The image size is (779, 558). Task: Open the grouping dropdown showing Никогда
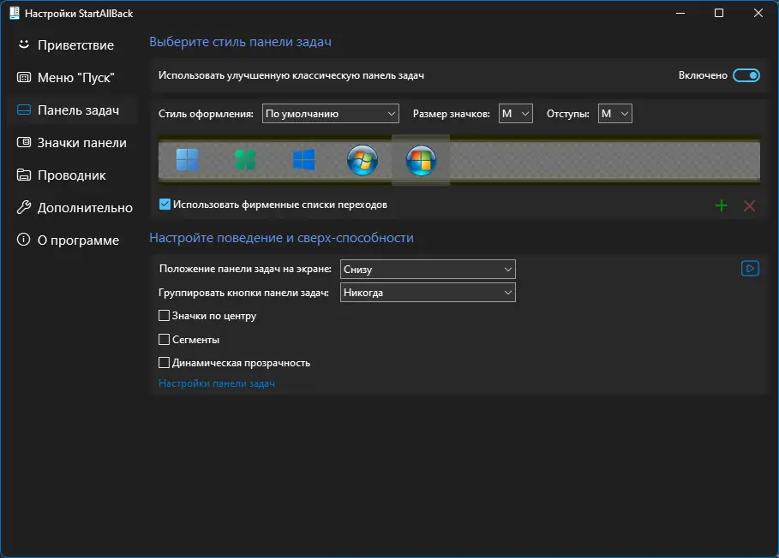pyautogui.click(x=428, y=293)
